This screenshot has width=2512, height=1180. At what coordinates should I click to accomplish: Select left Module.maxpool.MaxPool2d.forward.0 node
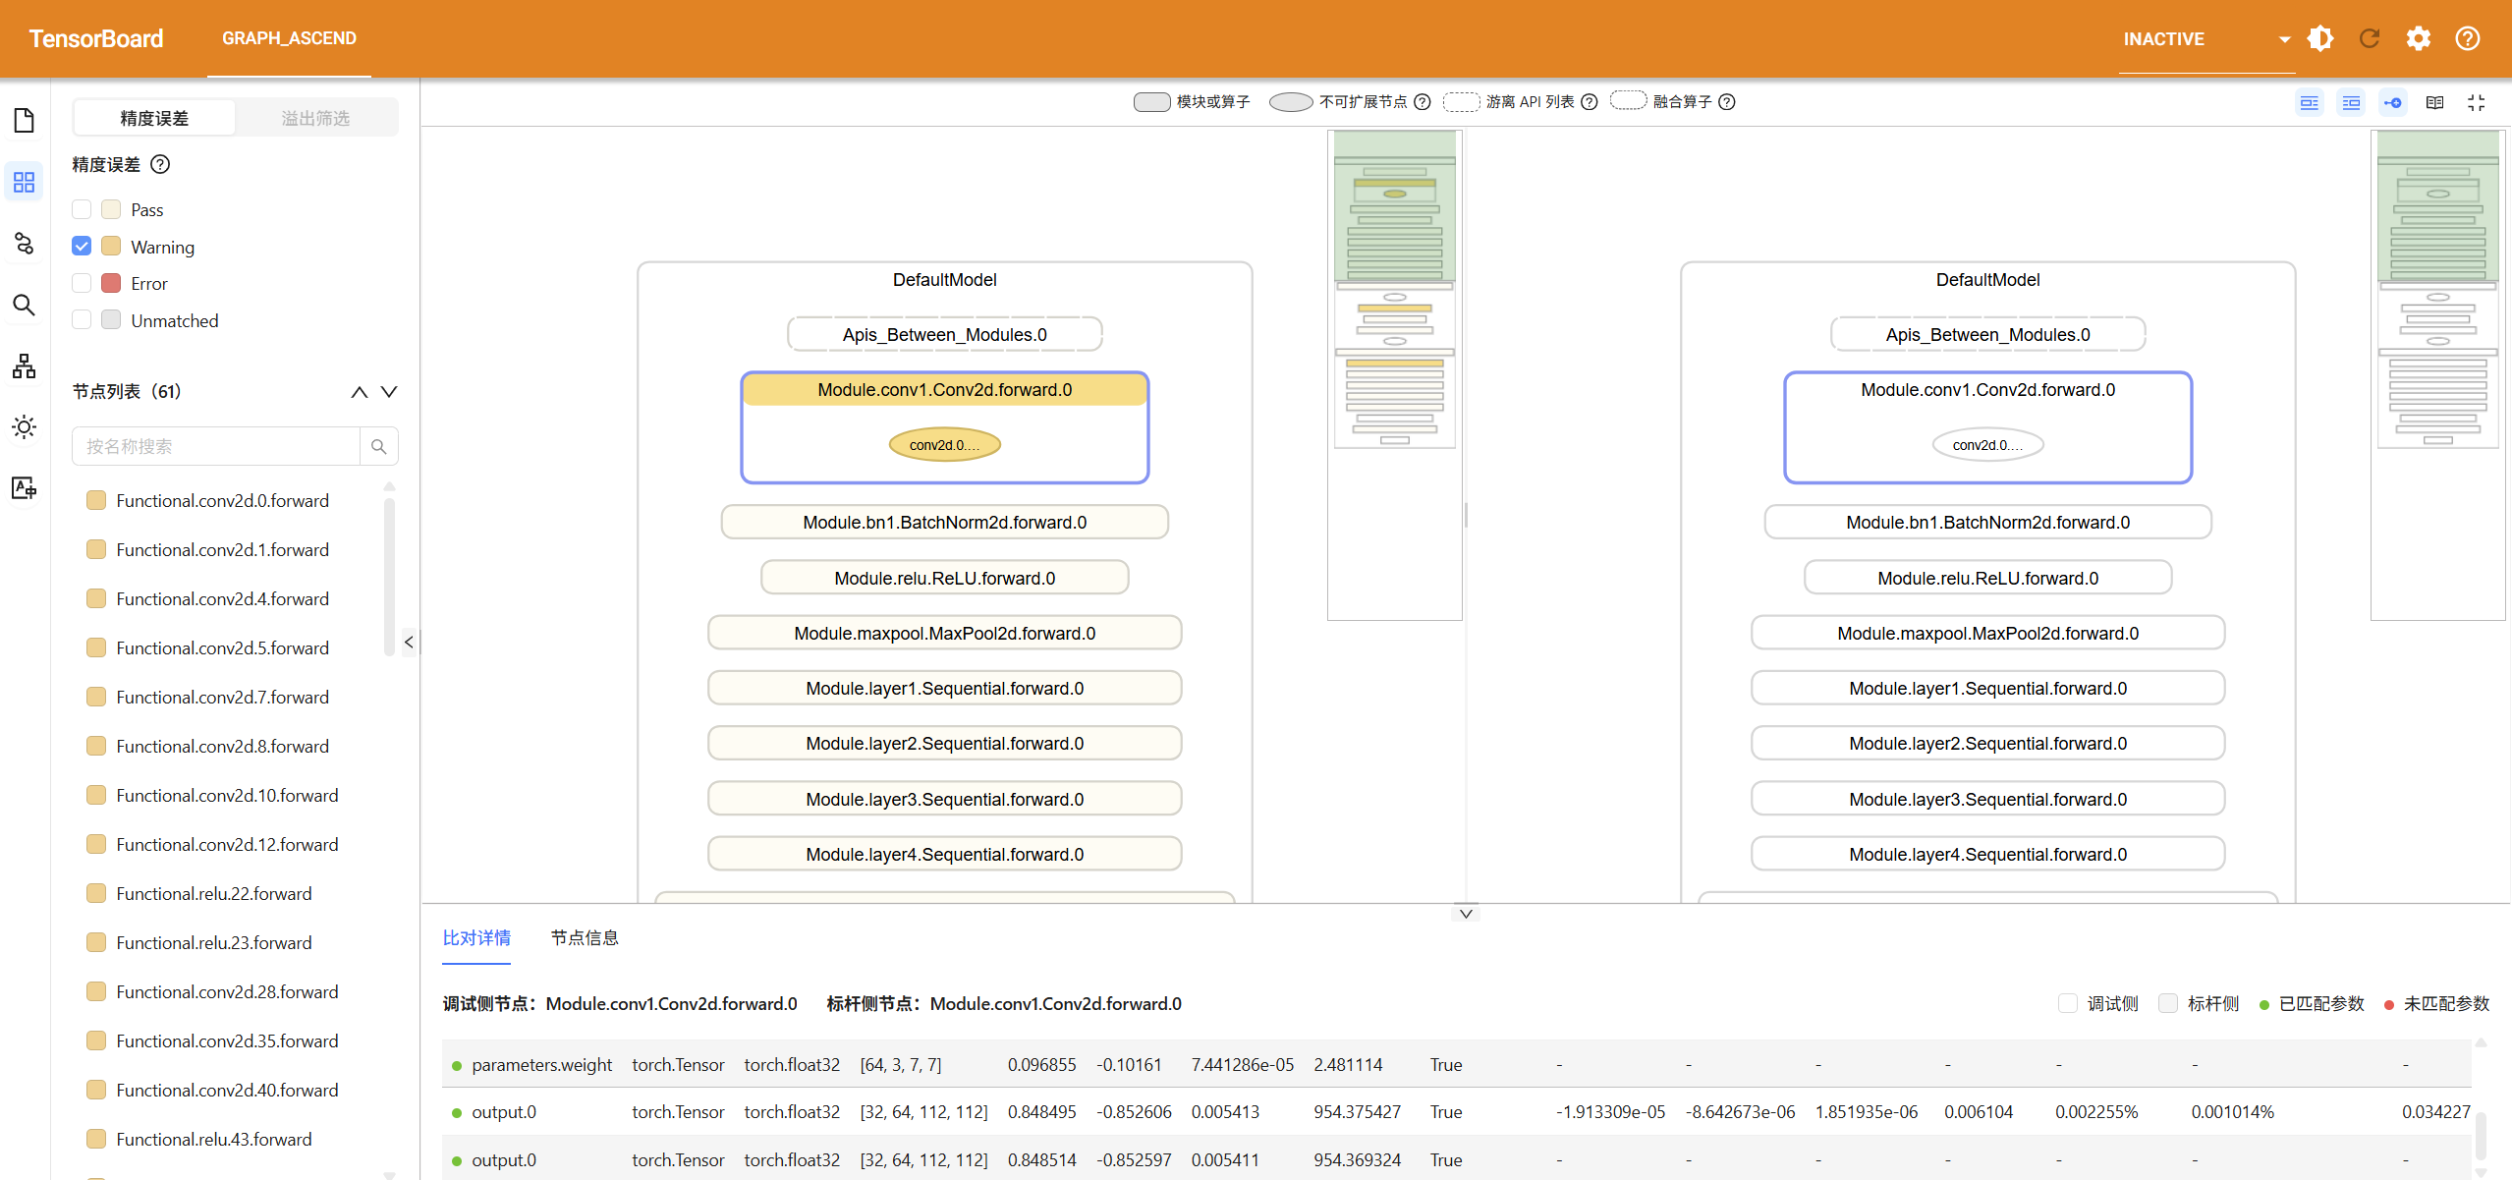(944, 633)
